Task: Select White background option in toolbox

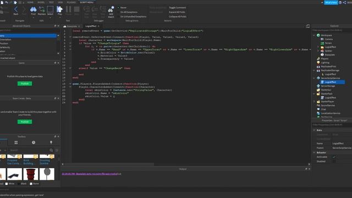Action: [10, 184]
